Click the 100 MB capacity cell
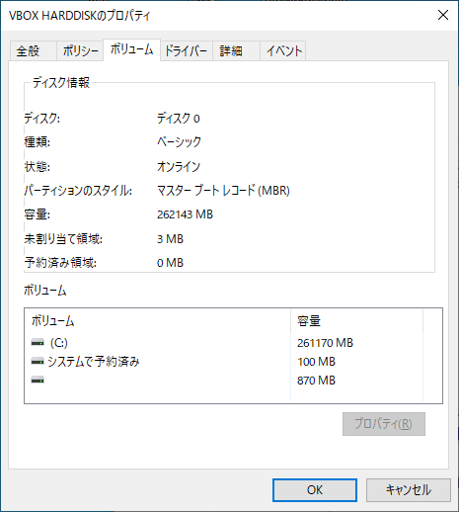 click(x=316, y=362)
